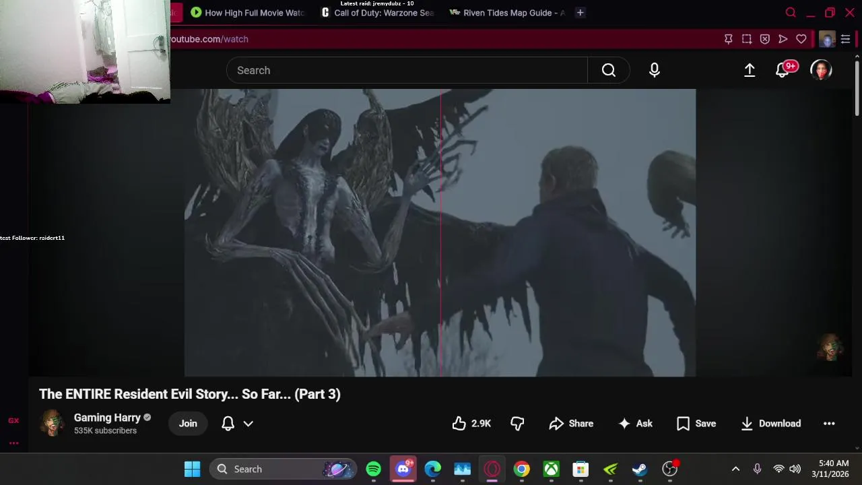The height and width of the screenshot is (485, 862).
Task: Click "535K subscribers" text
Action: [105, 430]
